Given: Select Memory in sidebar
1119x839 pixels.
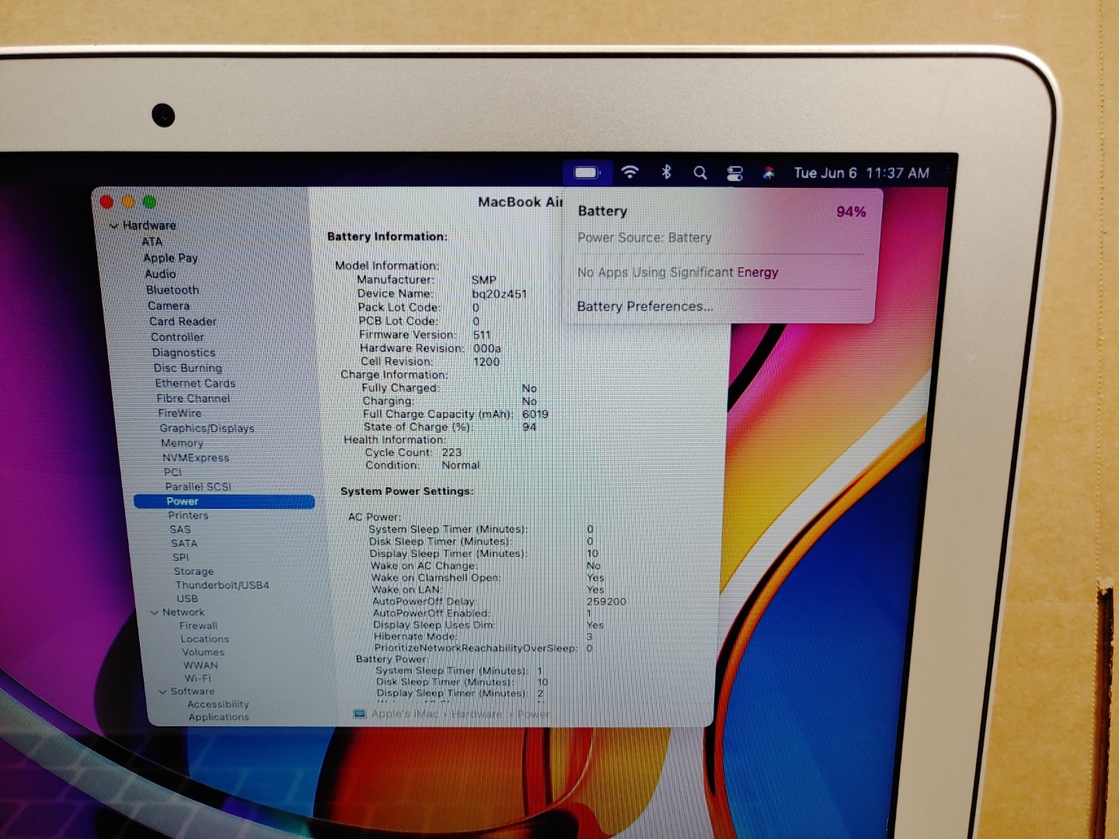Looking at the screenshot, I should (182, 443).
